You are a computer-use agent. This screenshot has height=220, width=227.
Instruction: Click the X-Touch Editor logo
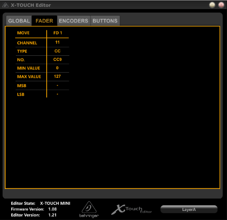click(x=131, y=209)
